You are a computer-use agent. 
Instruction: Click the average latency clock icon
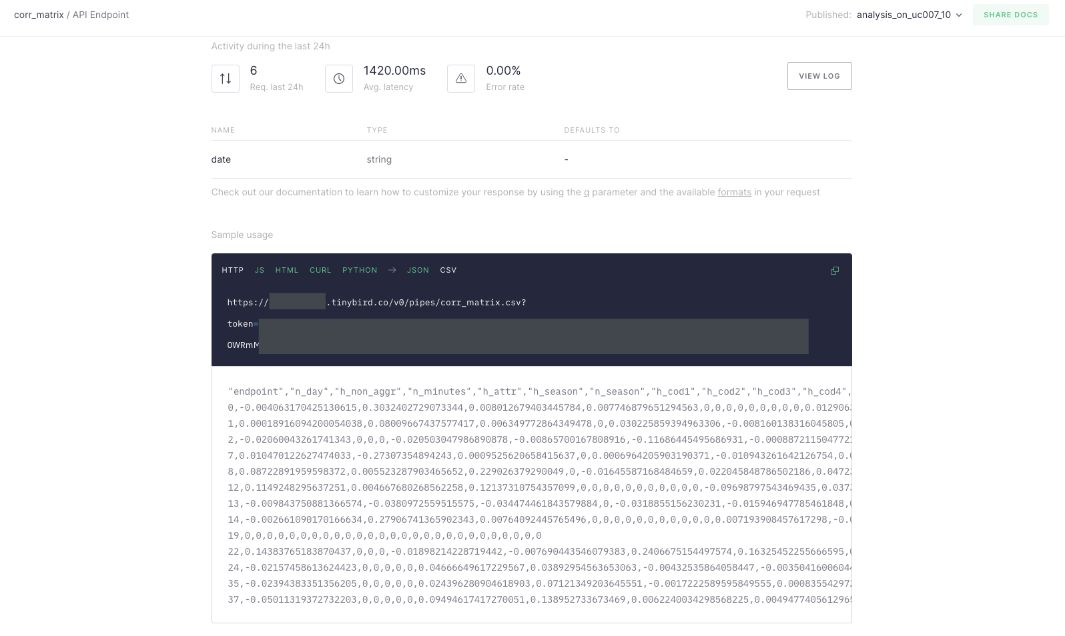[x=339, y=79]
